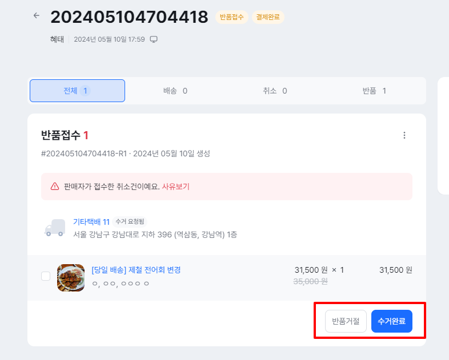
Task: Tick the product item checkbox
Action: [x=46, y=276]
